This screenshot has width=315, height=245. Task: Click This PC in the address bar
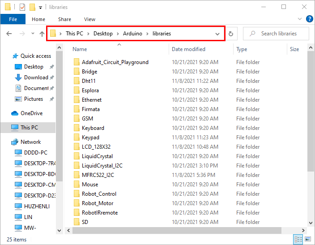point(74,34)
